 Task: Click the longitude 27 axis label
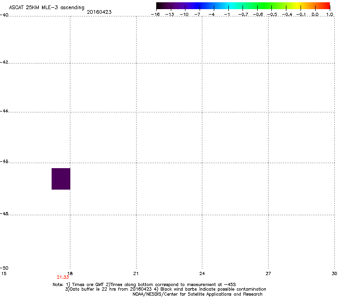click(x=268, y=274)
